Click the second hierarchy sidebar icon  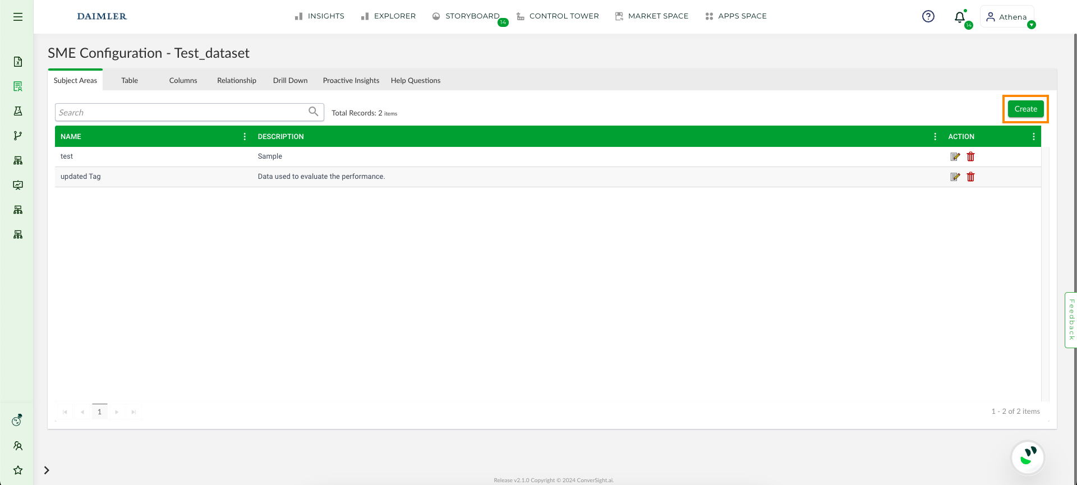[18, 210]
